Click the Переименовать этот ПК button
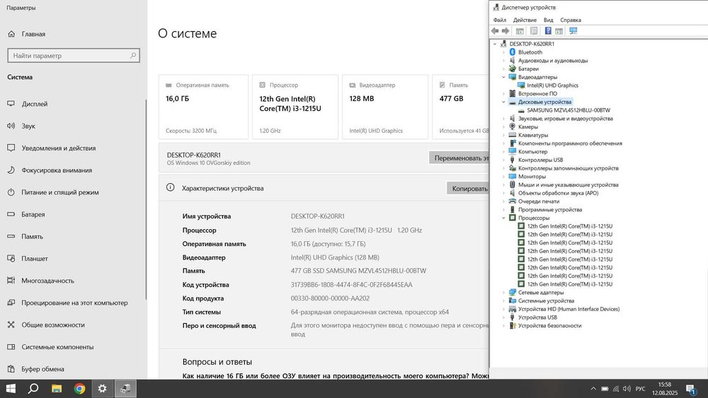Viewport: 708px width, 398px height. click(x=459, y=158)
